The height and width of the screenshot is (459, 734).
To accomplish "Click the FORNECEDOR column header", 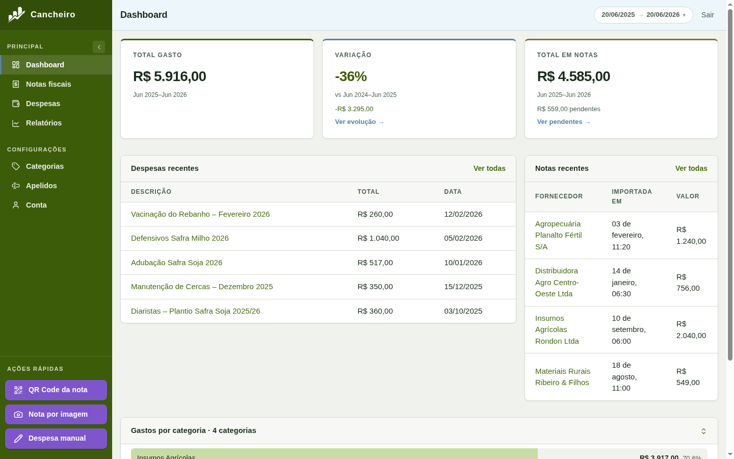I will click(x=559, y=196).
